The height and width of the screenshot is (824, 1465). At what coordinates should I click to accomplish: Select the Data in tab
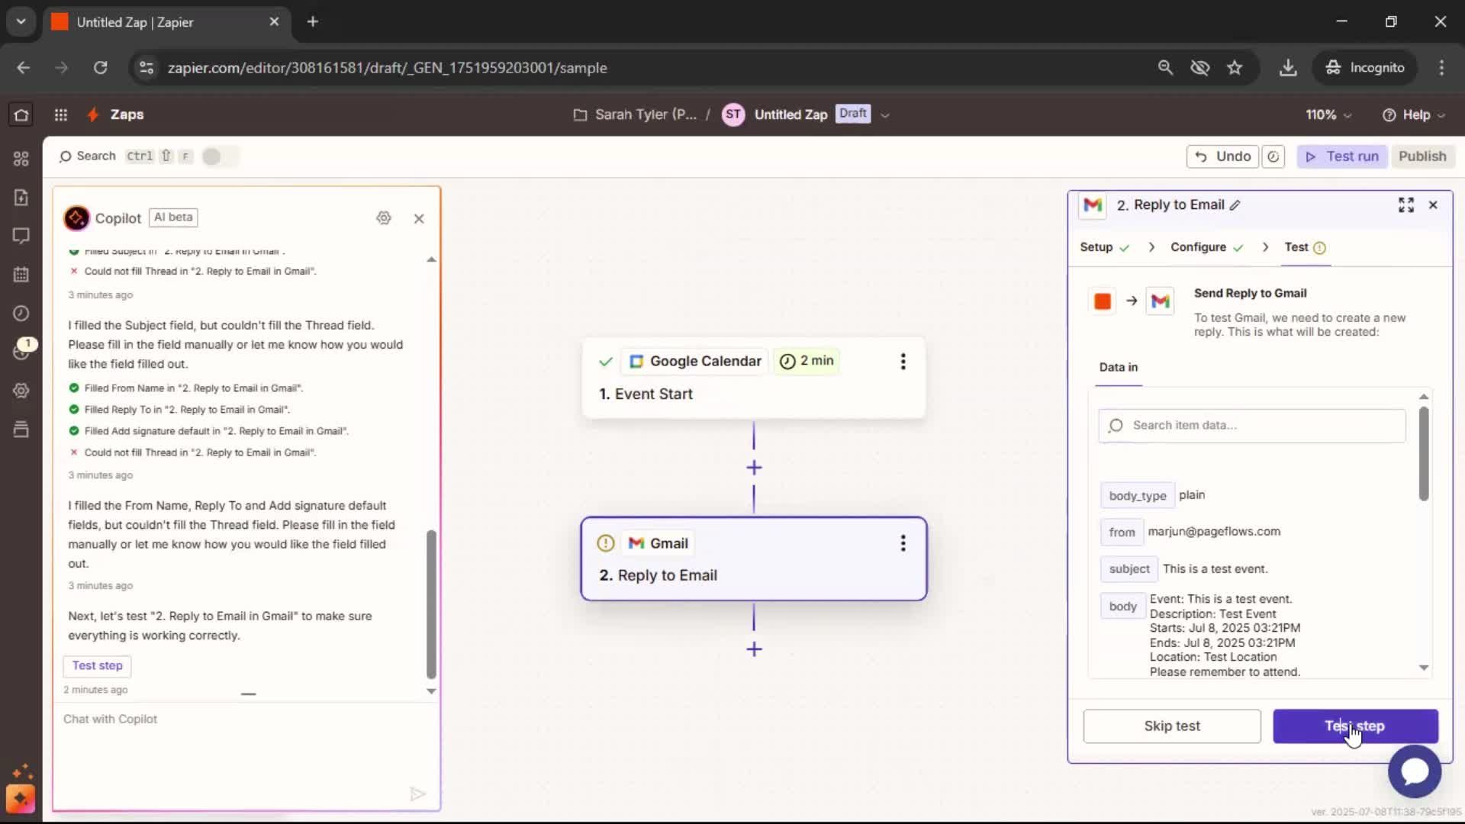tap(1118, 367)
